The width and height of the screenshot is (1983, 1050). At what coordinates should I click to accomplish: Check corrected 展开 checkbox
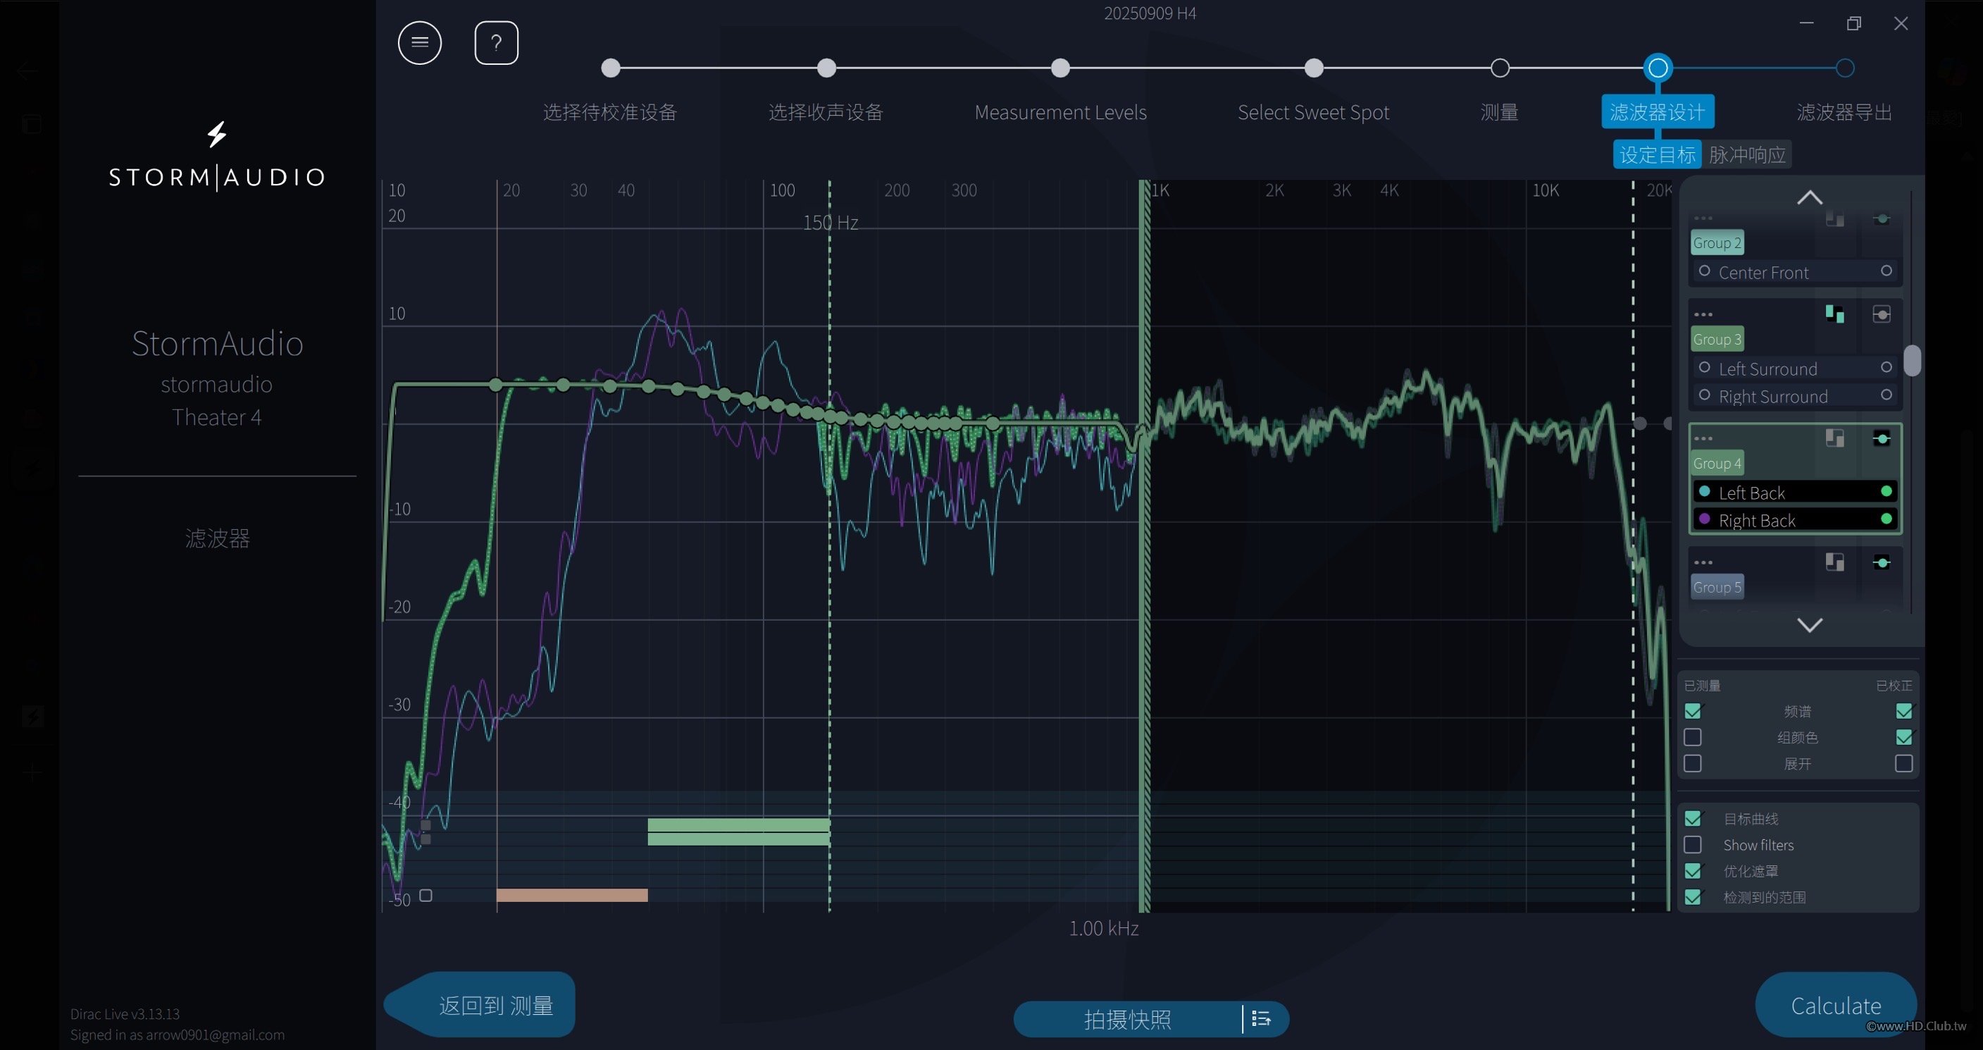pos(1903,763)
